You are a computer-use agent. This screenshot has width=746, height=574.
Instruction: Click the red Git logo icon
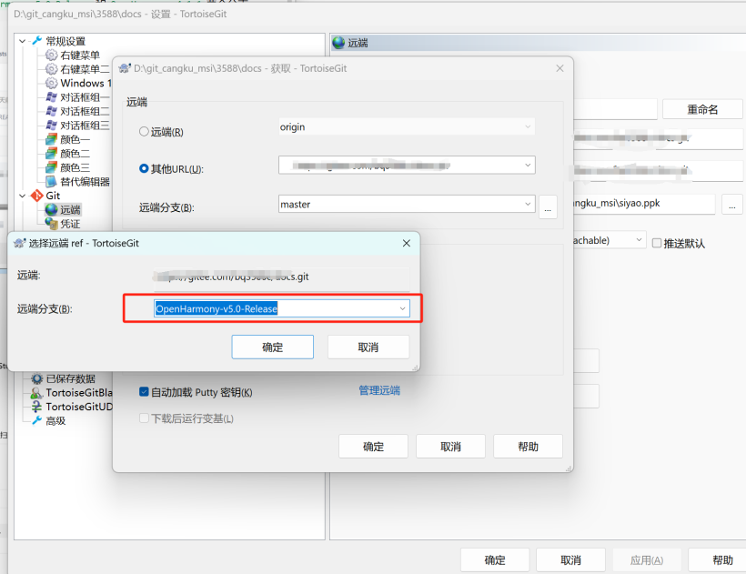[36, 196]
